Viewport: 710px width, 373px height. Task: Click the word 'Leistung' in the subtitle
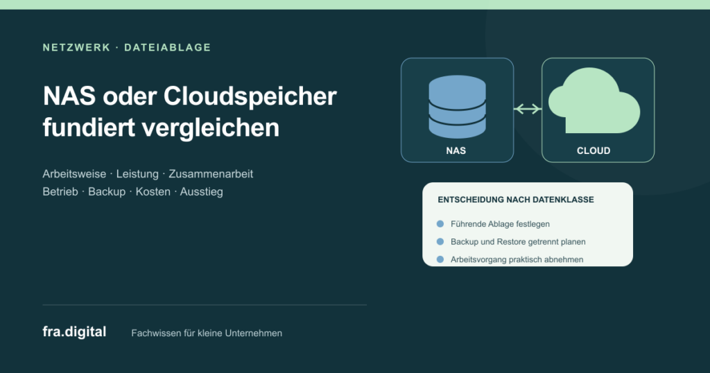[x=137, y=174]
